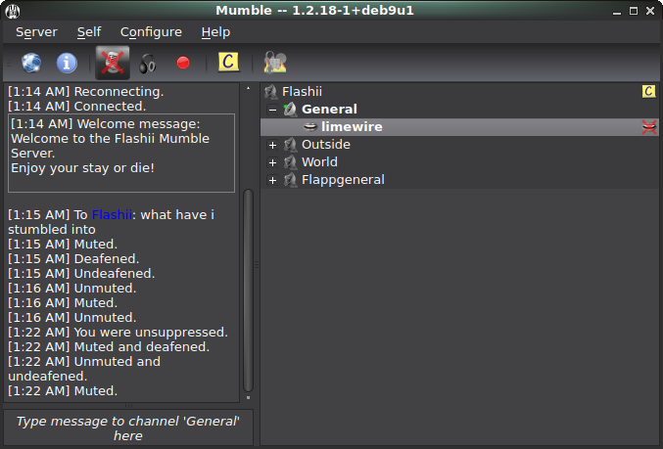The width and height of the screenshot is (663, 449).
Task: Select user limewire in channel tree
Action: (459, 127)
